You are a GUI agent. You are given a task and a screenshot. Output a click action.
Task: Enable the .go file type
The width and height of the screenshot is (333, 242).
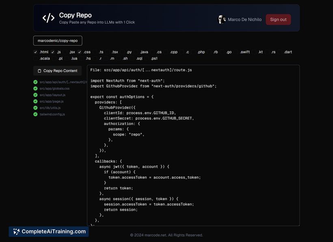click(222, 52)
